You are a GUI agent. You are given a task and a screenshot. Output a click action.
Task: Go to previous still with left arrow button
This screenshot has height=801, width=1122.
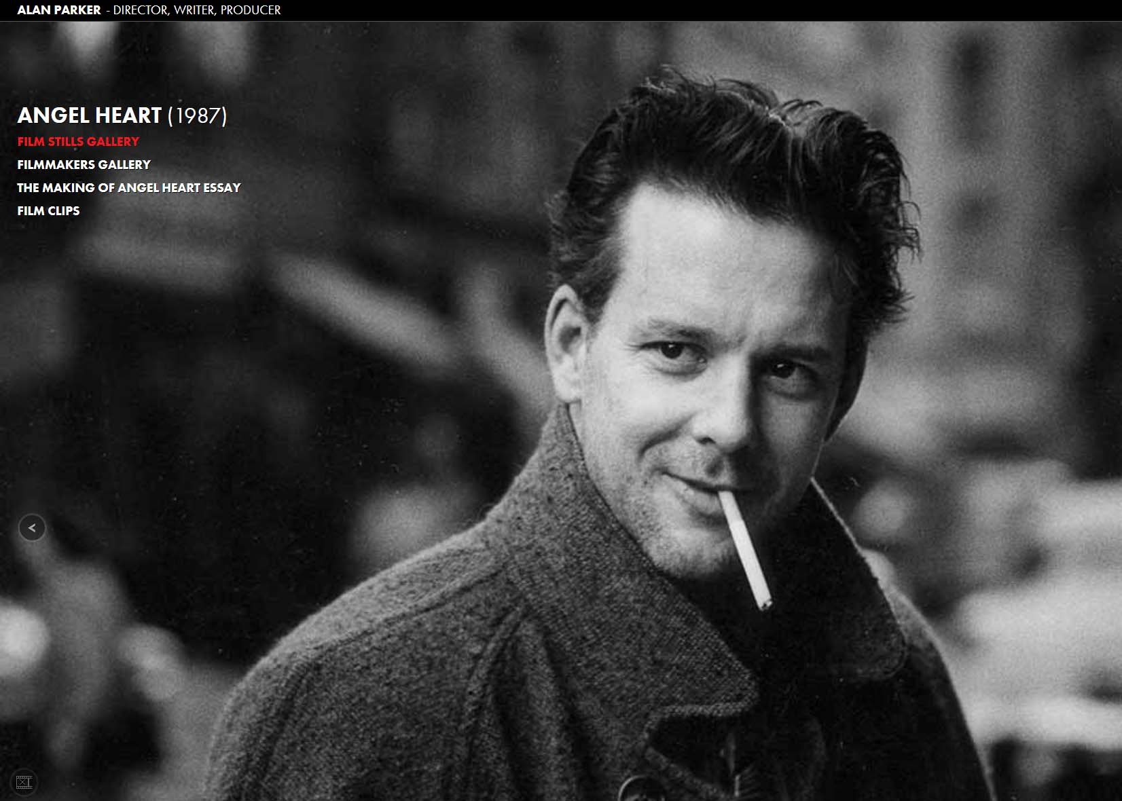(x=32, y=527)
